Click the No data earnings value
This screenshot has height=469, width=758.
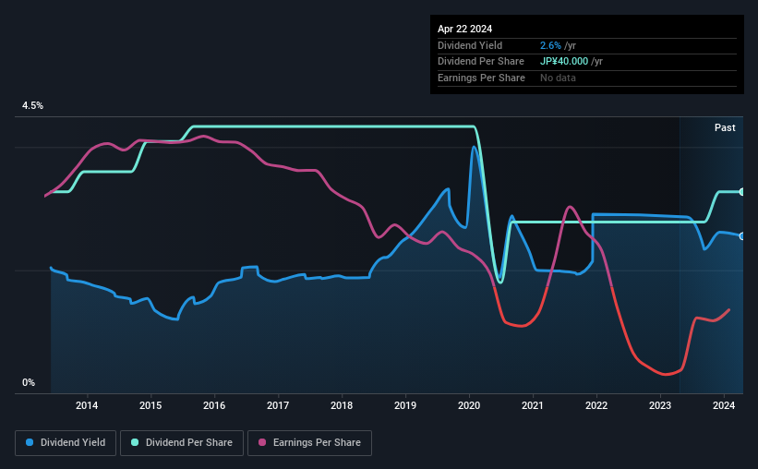coord(558,78)
